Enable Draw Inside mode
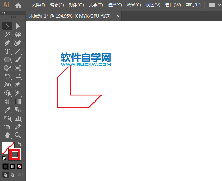Image resolution: width=222 pixels, height=181 pixels. (19, 175)
